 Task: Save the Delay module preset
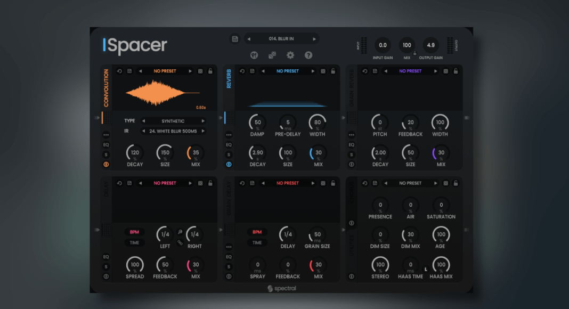point(129,183)
